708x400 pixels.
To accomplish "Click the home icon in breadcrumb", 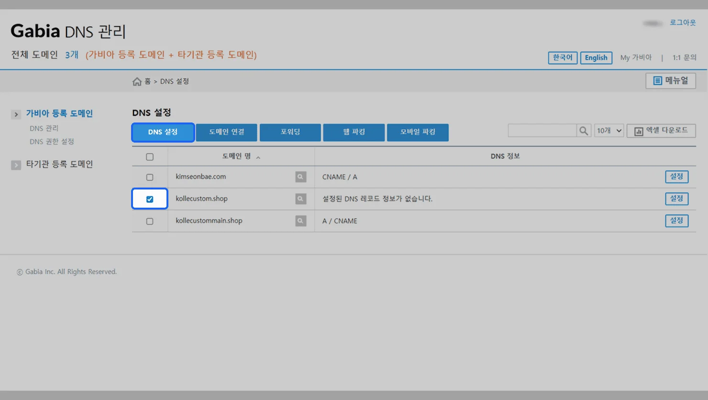I will [137, 81].
